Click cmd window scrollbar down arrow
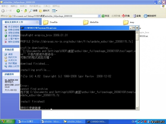 tap(137, 108)
